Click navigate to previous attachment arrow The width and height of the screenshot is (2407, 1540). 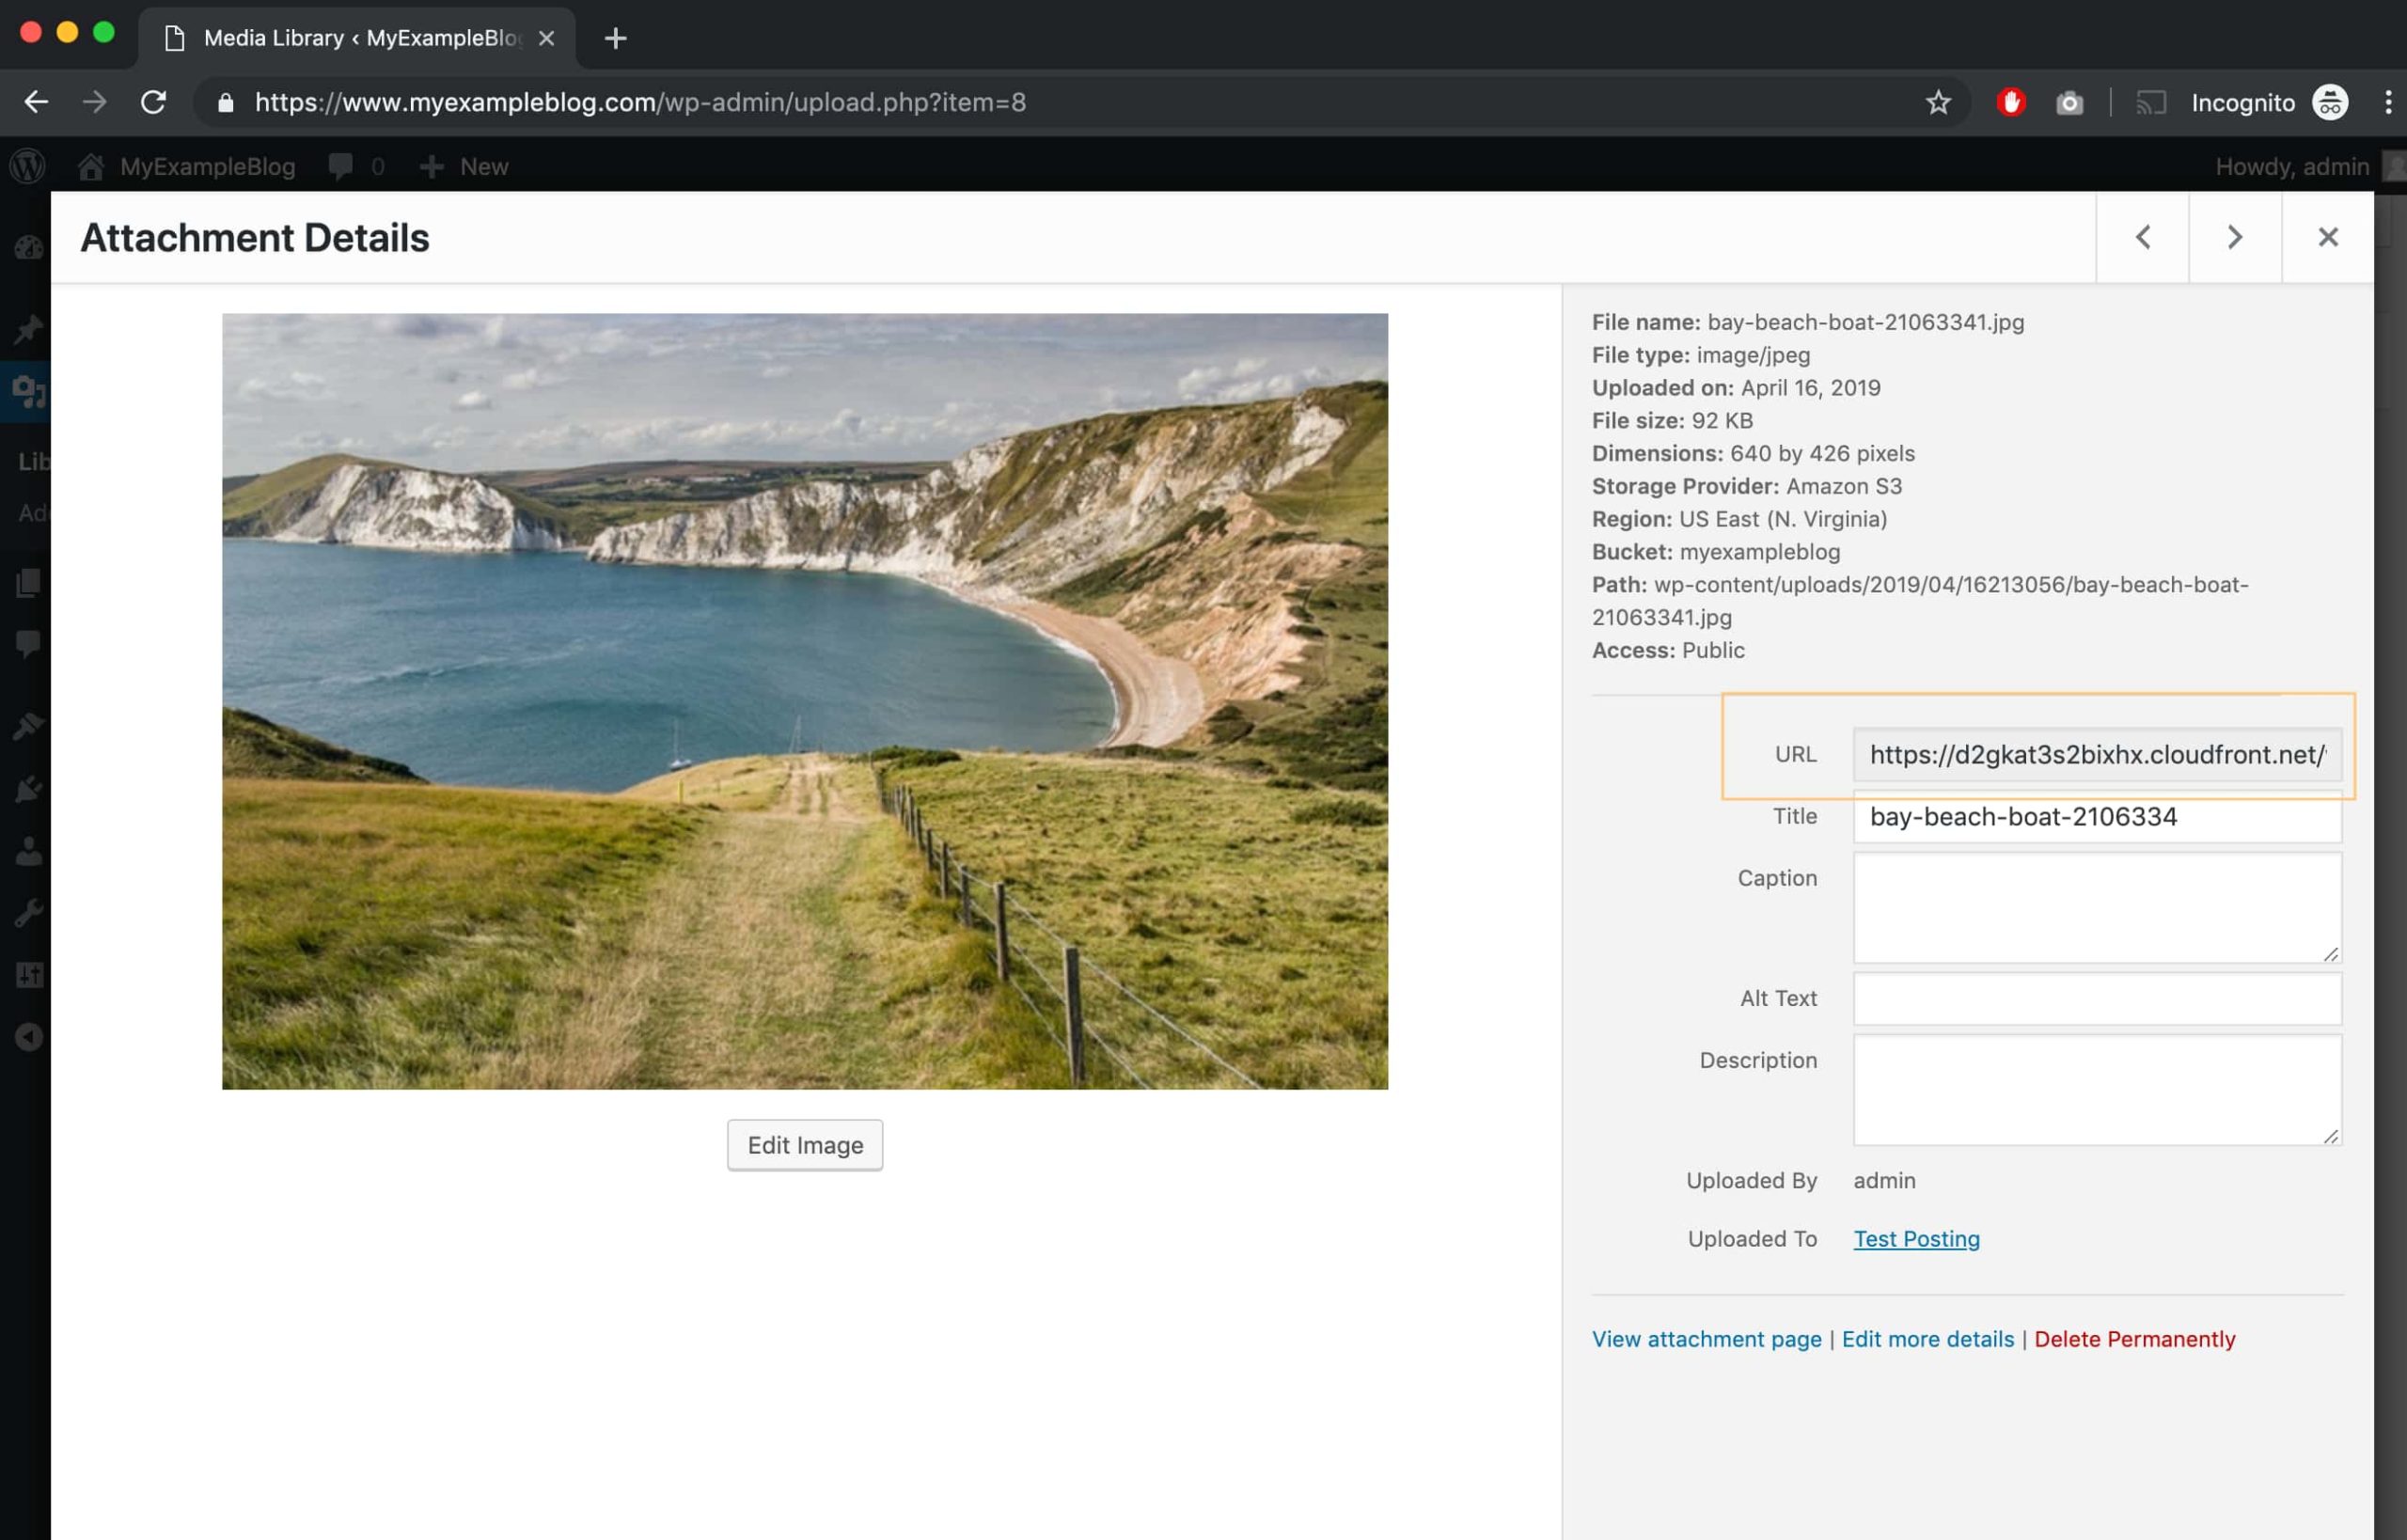(2144, 237)
